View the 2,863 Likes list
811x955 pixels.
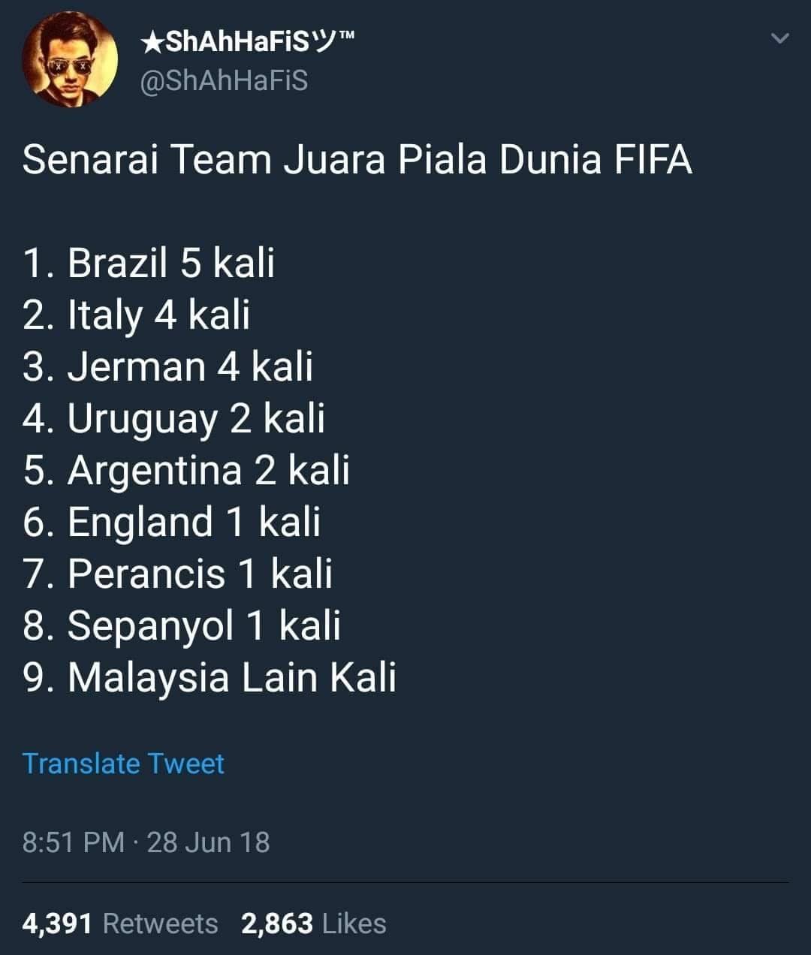[x=314, y=923]
